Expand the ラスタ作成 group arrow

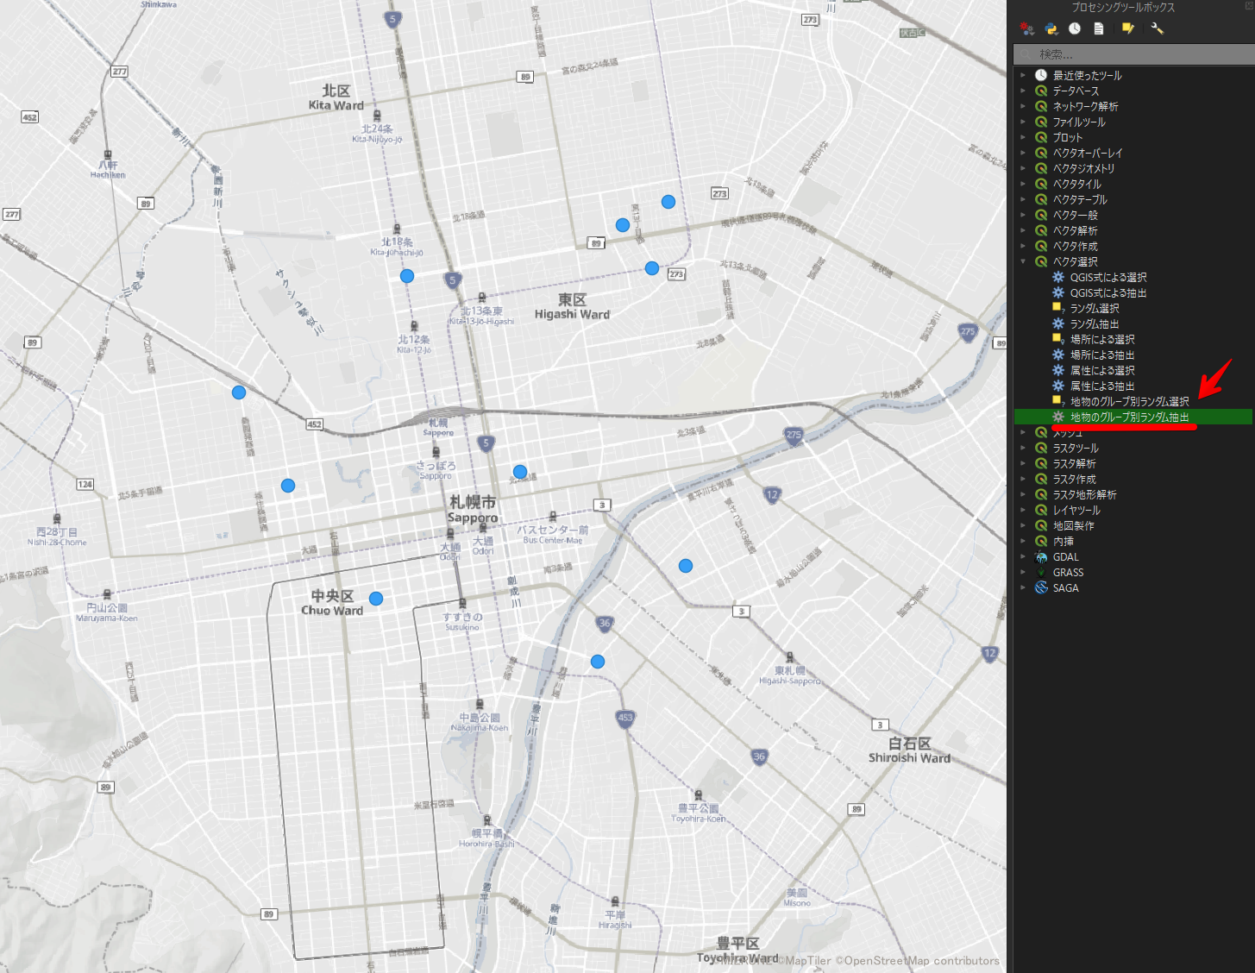coord(1023,480)
